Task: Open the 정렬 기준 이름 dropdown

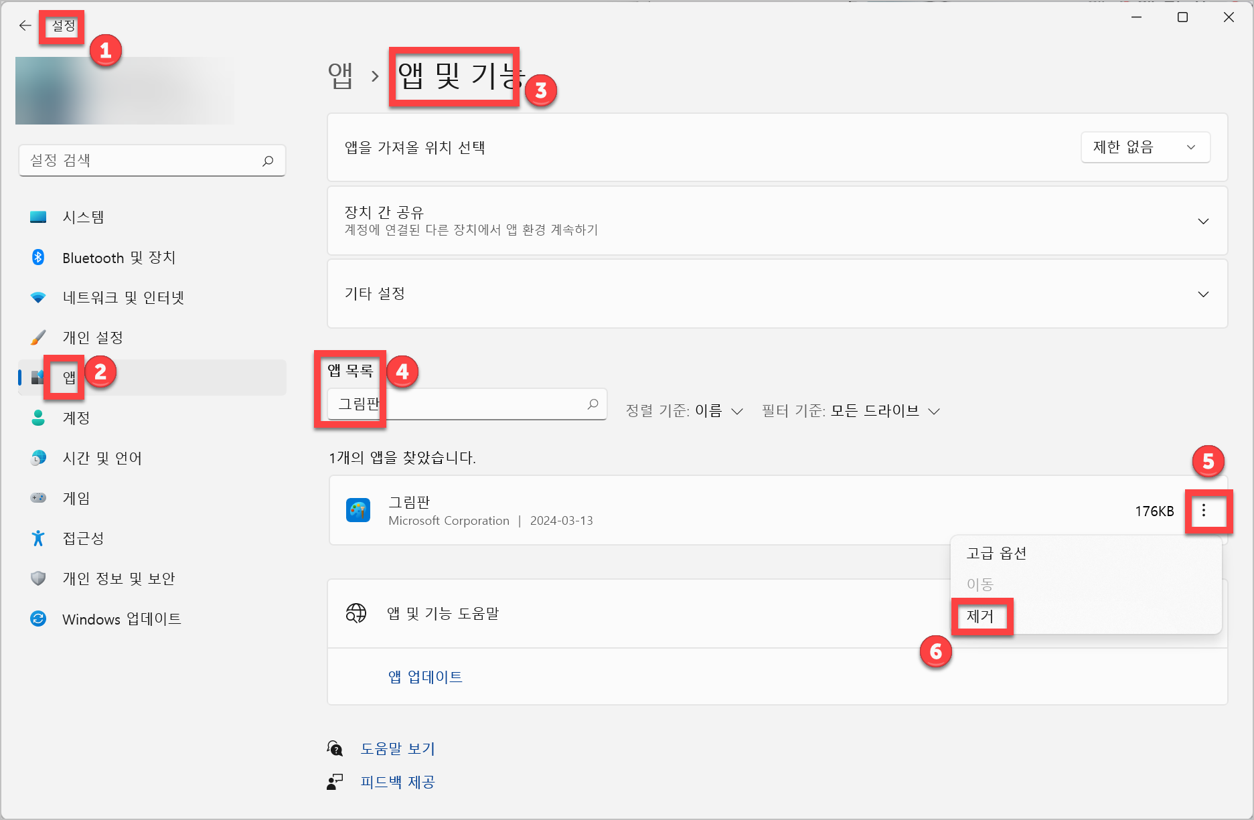Action: point(684,411)
